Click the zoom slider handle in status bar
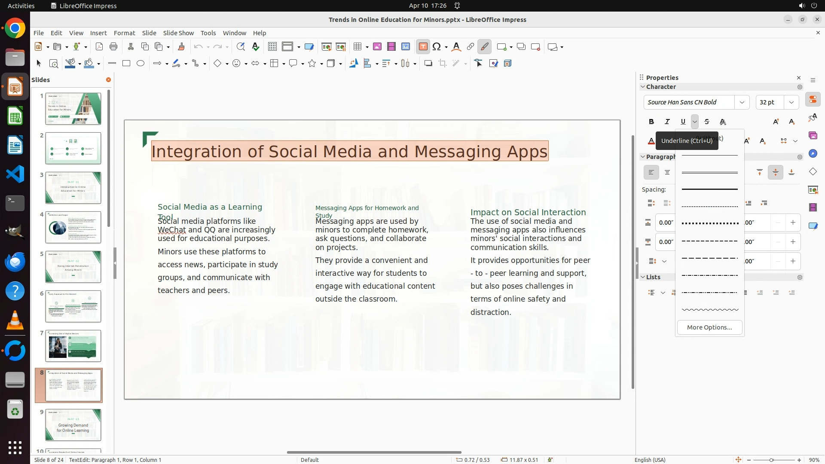825x464 pixels. tap(771, 460)
